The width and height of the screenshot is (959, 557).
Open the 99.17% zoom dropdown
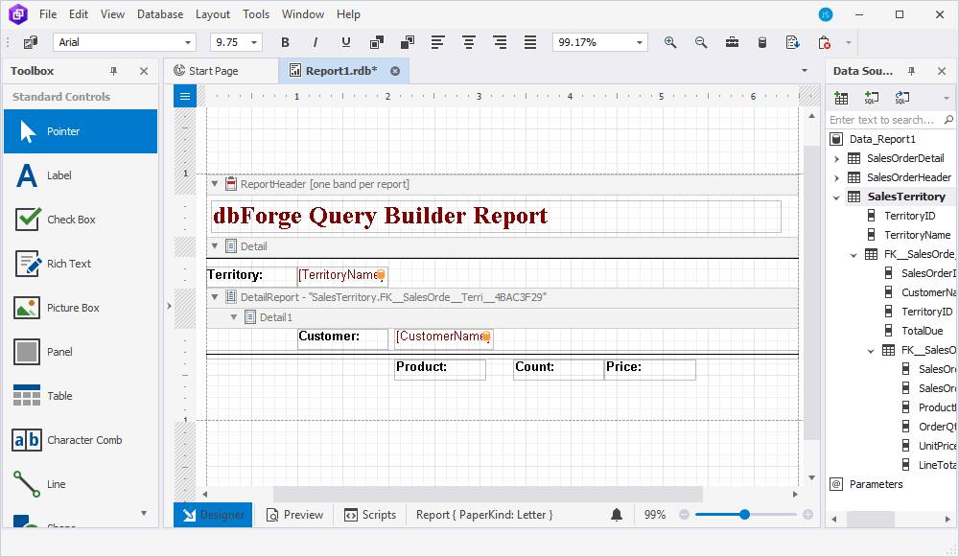pyautogui.click(x=639, y=42)
